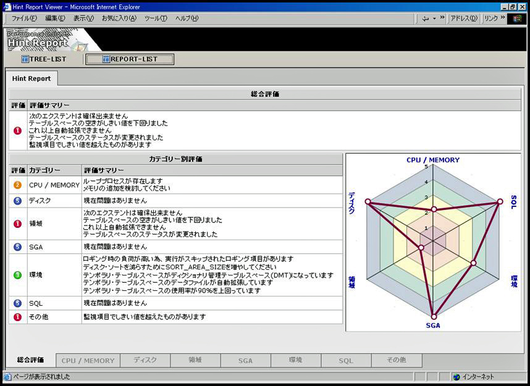
Task: Click the red rating icon for その他 row
Action: (18, 317)
